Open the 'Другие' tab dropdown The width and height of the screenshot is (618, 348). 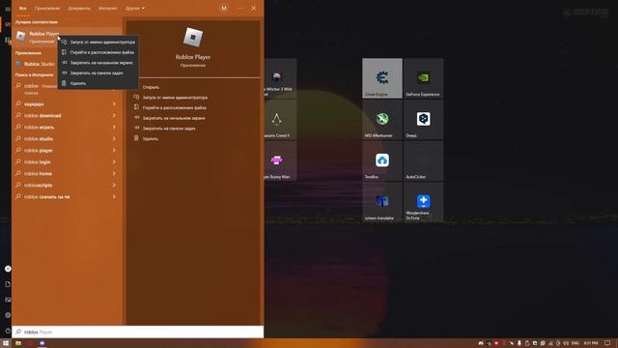pos(135,8)
